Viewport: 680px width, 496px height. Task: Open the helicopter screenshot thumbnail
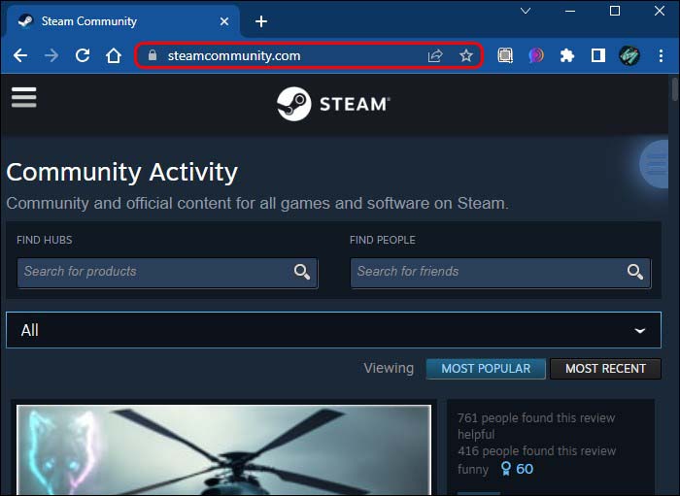[223, 449]
